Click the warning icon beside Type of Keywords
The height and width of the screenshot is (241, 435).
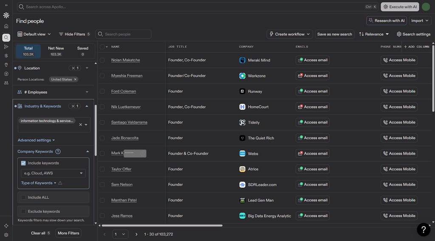60,183
